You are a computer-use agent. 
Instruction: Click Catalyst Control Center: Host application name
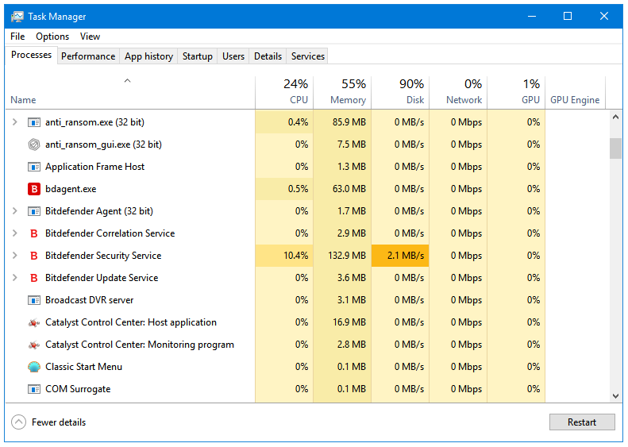(x=130, y=322)
